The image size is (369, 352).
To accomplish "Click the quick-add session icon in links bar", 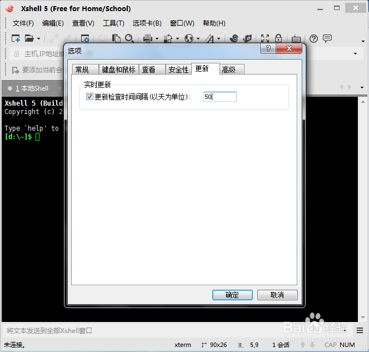I will point(16,70).
